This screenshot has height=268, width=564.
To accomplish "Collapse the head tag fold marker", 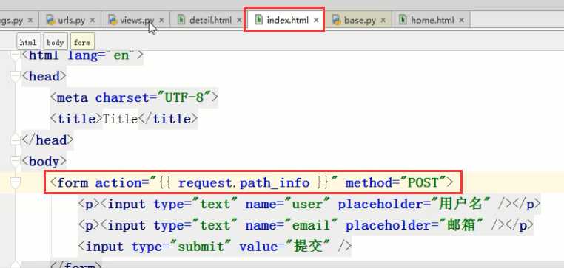I will click(15, 77).
